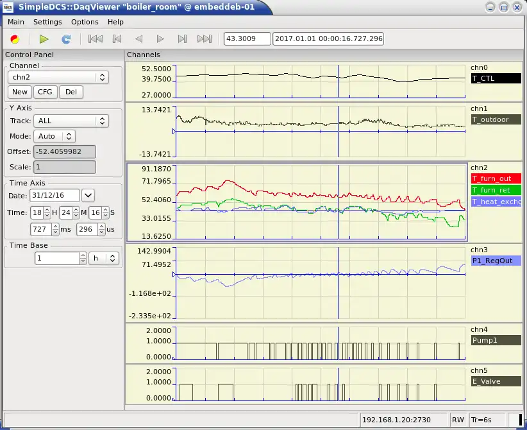Click the next-step icon with single bar
The height and width of the screenshot is (430, 527).
183,39
